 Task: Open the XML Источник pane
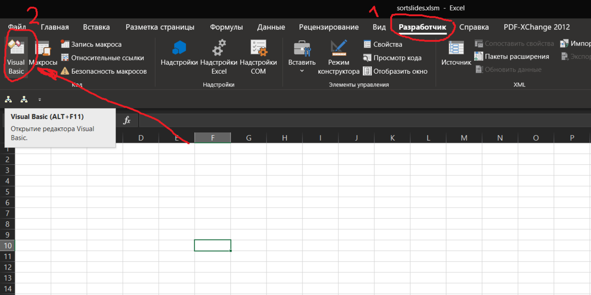(456, 54)
